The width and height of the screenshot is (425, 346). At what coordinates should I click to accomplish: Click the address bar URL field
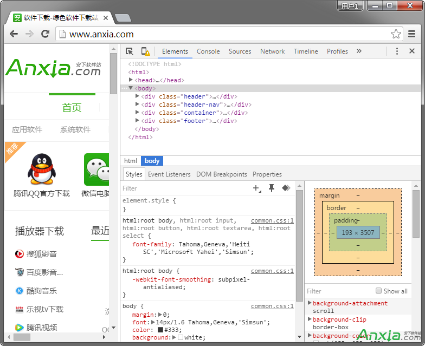coord(228,34)
